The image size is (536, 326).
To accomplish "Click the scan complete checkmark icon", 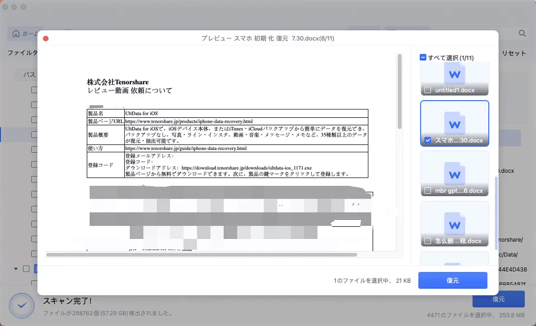I will tap(22, 305).
